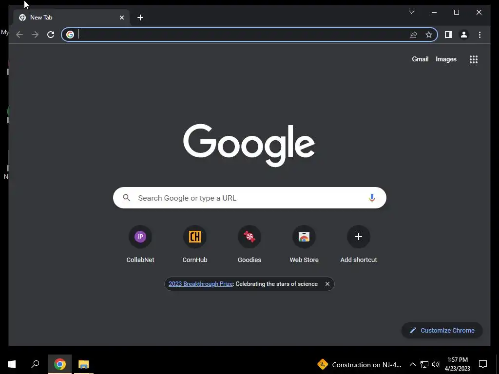Open the share this page icon

(413, 35)
